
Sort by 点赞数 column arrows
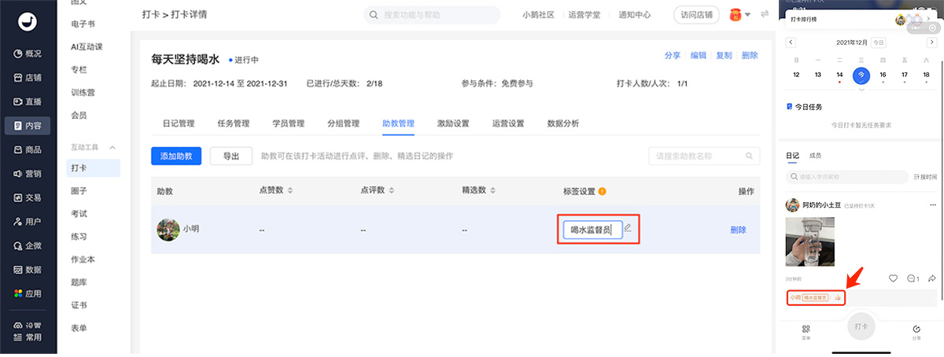[290, 191]
